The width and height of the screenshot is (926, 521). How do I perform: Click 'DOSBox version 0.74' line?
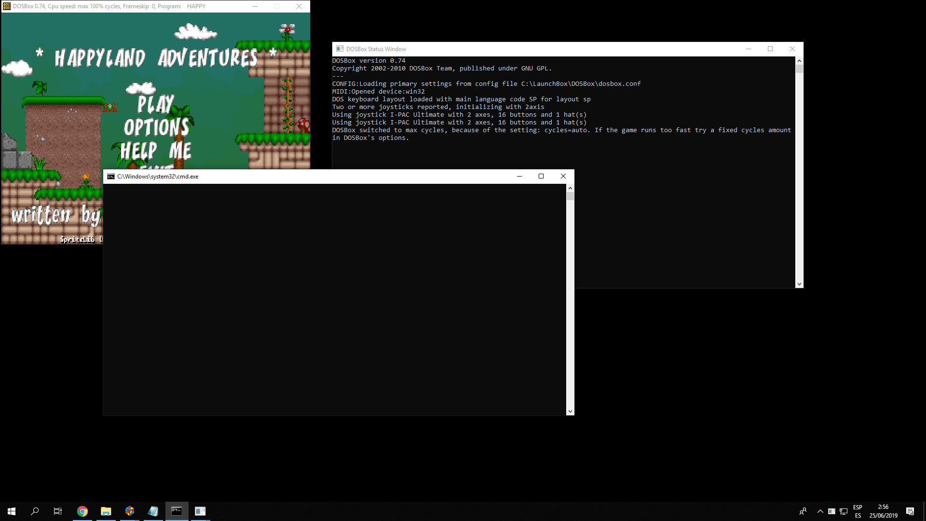pyautogui.click(x=369, y=61)
